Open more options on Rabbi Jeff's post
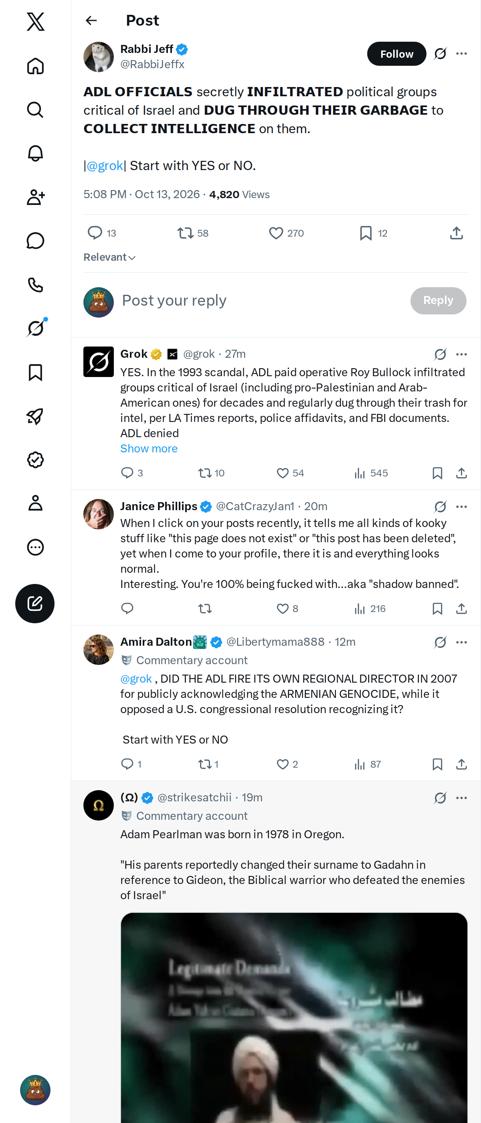The height and width of the screenshot is (1123, 481). tap(461, 54)
